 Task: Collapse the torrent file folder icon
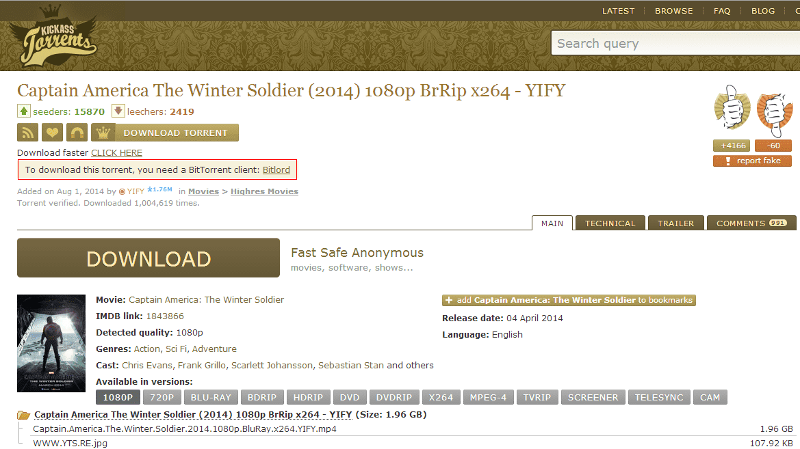pos(23,415)
